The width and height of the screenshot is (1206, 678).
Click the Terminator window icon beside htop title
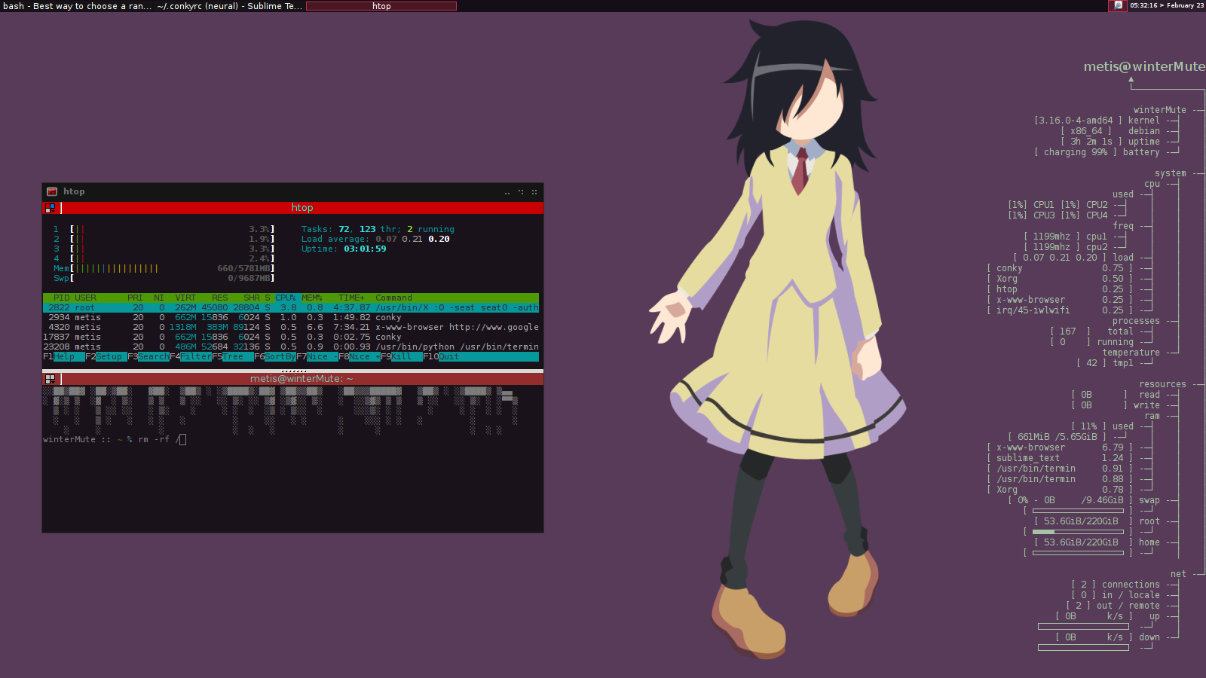point(52,191)
